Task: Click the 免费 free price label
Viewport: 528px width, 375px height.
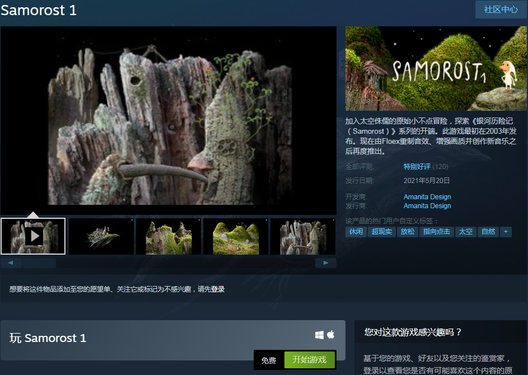Action: coord(269,360)
